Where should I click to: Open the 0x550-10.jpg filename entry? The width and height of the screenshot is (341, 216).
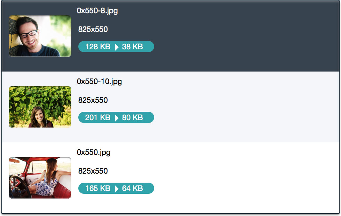tap(99, 82)
